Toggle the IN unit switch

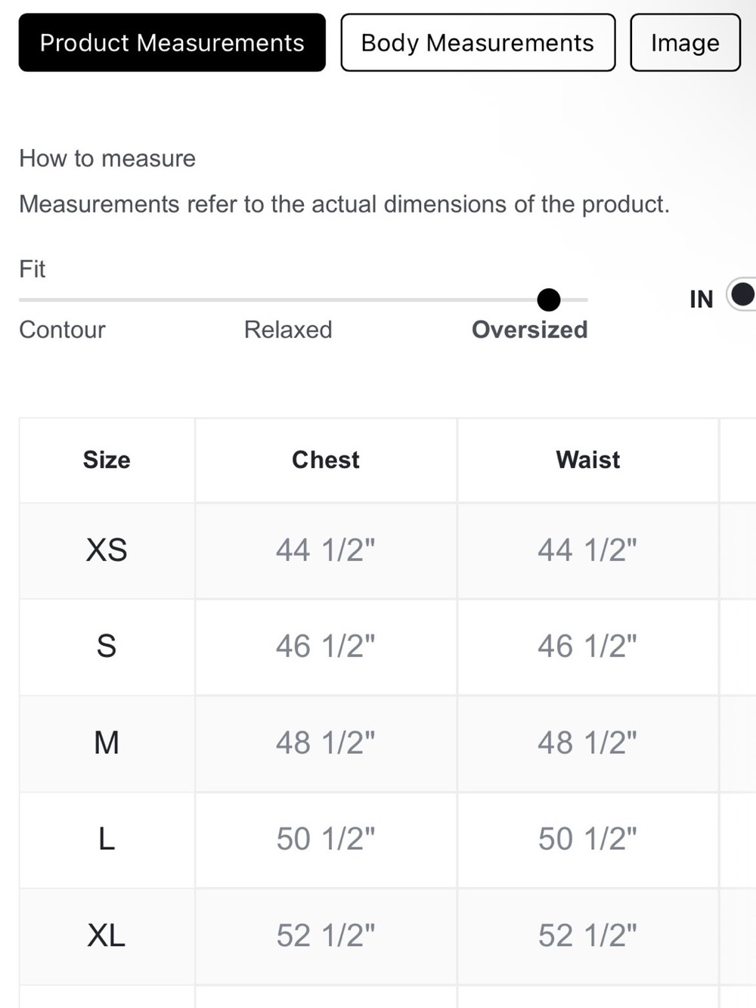[x=741, y=295]
